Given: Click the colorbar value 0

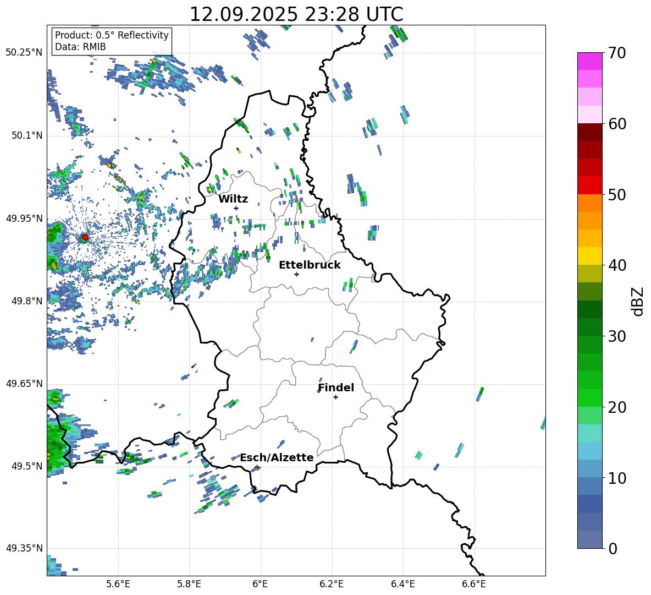Looking at the screenshot, I should tap(613, 548).
